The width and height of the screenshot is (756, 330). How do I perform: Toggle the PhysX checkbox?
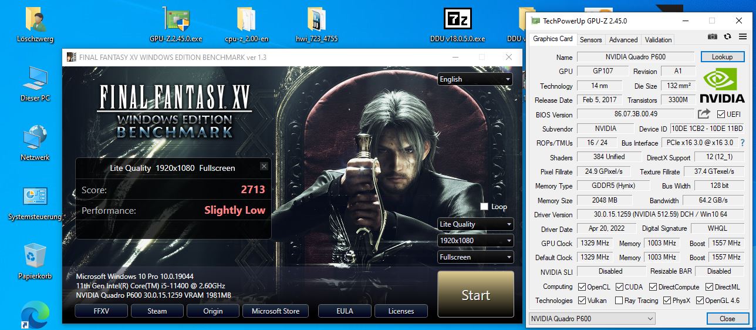click(667, 301)
